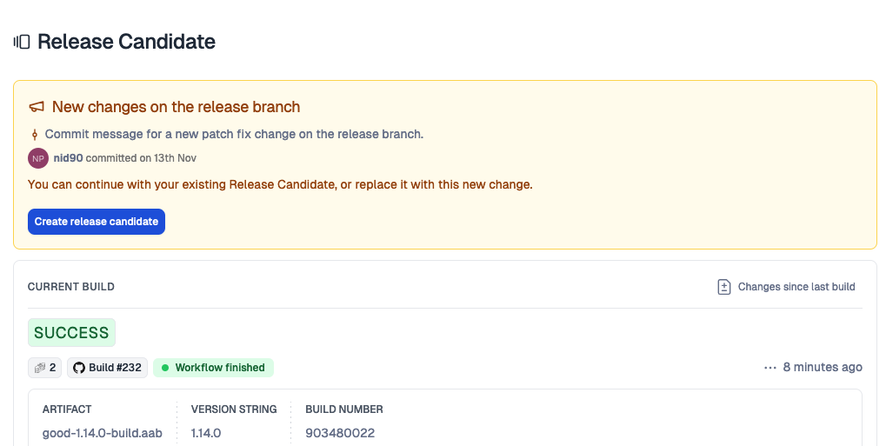Click the version string 1.14.0

point(206,434)
